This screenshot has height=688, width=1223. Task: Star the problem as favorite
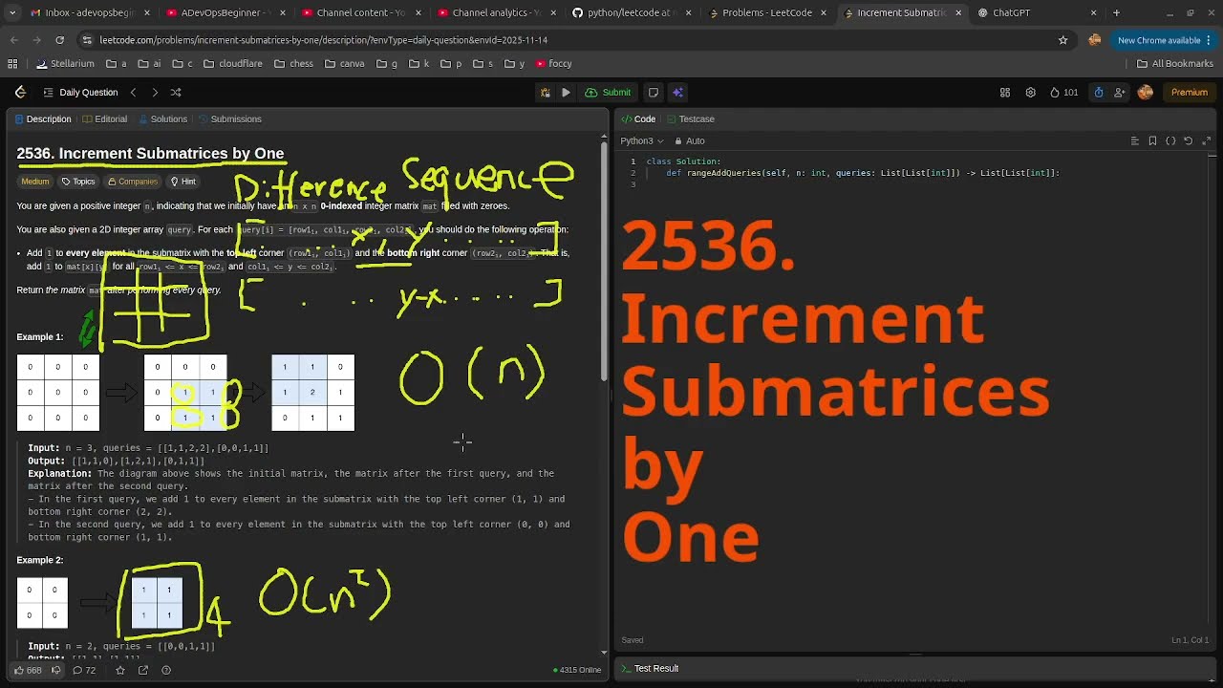pos(120,670)
